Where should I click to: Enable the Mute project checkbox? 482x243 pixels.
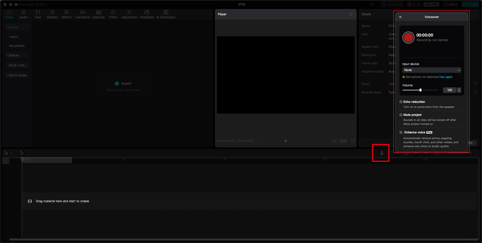point(401,115)
